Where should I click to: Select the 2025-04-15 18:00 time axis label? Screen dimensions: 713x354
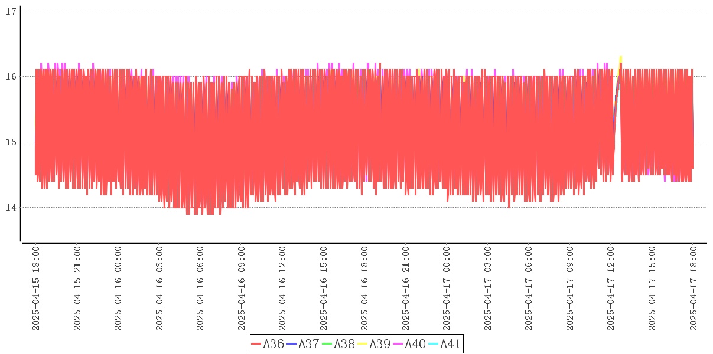pos(36,289)
